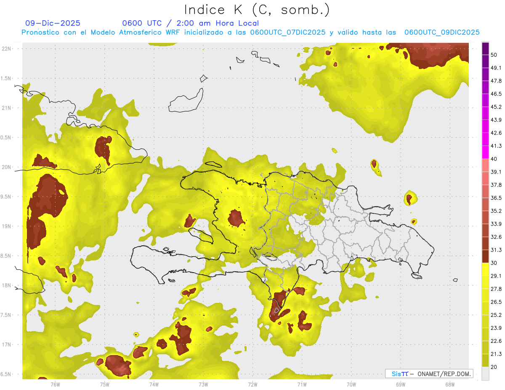Click the '41.3' color scale value

pyautogui.click(x=496, y=146)
